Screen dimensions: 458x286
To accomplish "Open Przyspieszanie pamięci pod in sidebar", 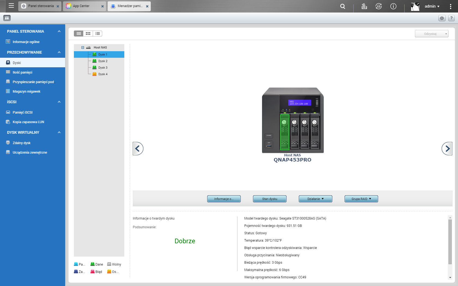I will [x=32, y=82].
